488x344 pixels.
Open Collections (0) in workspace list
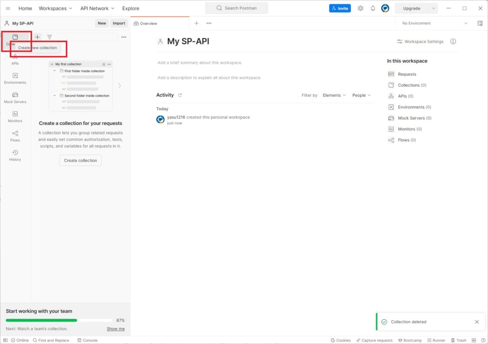407,85
